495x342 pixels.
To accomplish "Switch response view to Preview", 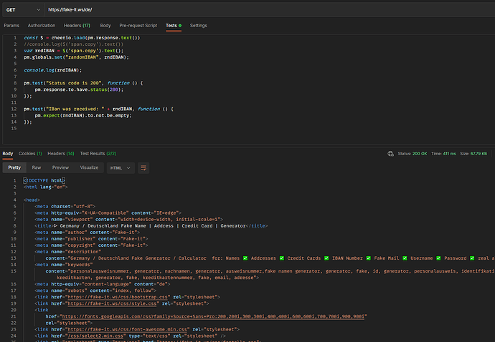I will 60,167.
